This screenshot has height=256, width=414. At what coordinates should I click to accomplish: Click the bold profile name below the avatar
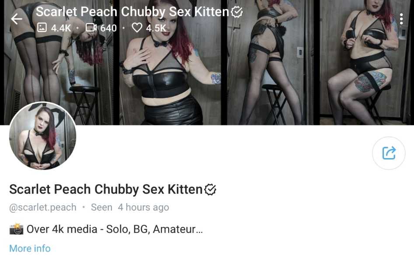(106, 190)
